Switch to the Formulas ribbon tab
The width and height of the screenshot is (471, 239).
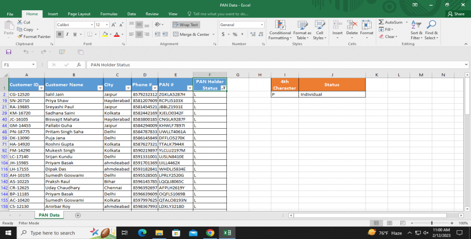point(109,14)
